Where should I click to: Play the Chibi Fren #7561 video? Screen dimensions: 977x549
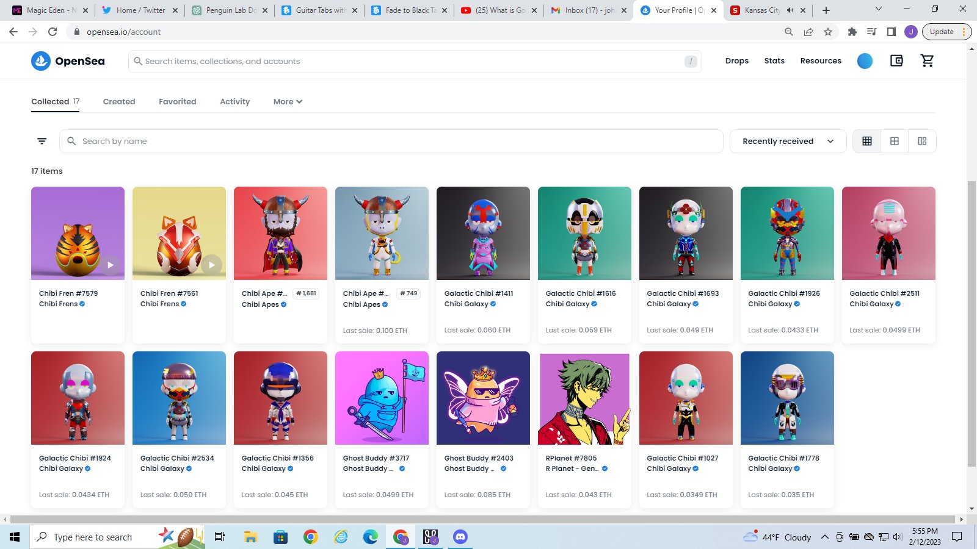tap(212, 265)
